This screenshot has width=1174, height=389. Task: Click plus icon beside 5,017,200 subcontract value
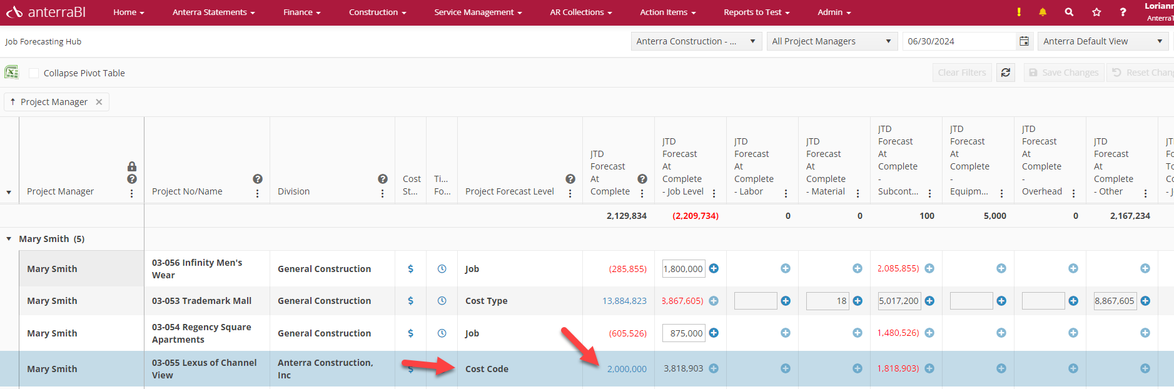tap(929, 301)
